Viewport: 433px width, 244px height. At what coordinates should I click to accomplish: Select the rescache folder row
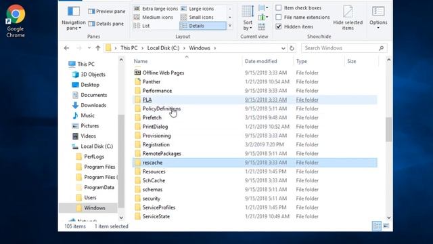[255, 163]
